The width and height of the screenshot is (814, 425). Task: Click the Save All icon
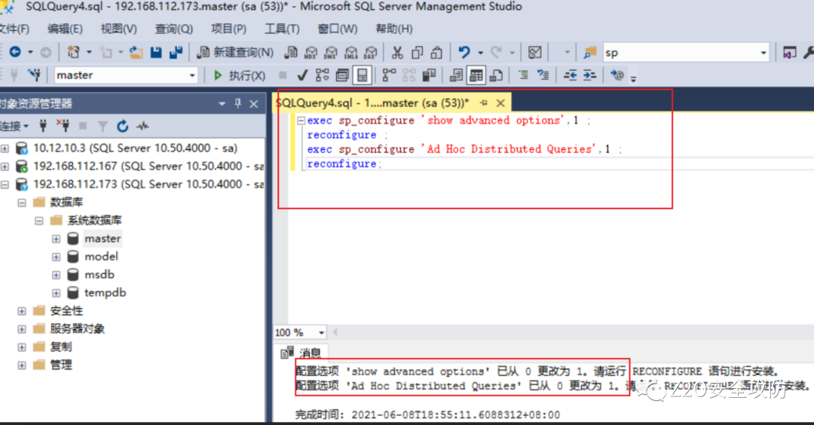[176, 52]
